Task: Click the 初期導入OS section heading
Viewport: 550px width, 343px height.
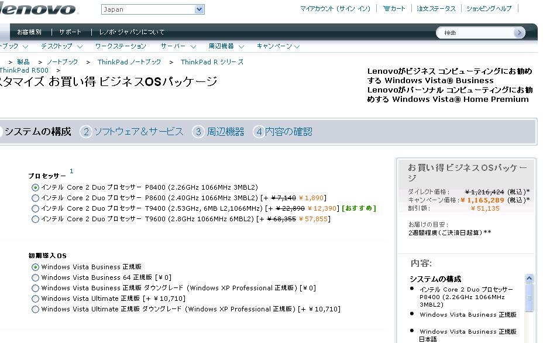Action: pos(47,256)
